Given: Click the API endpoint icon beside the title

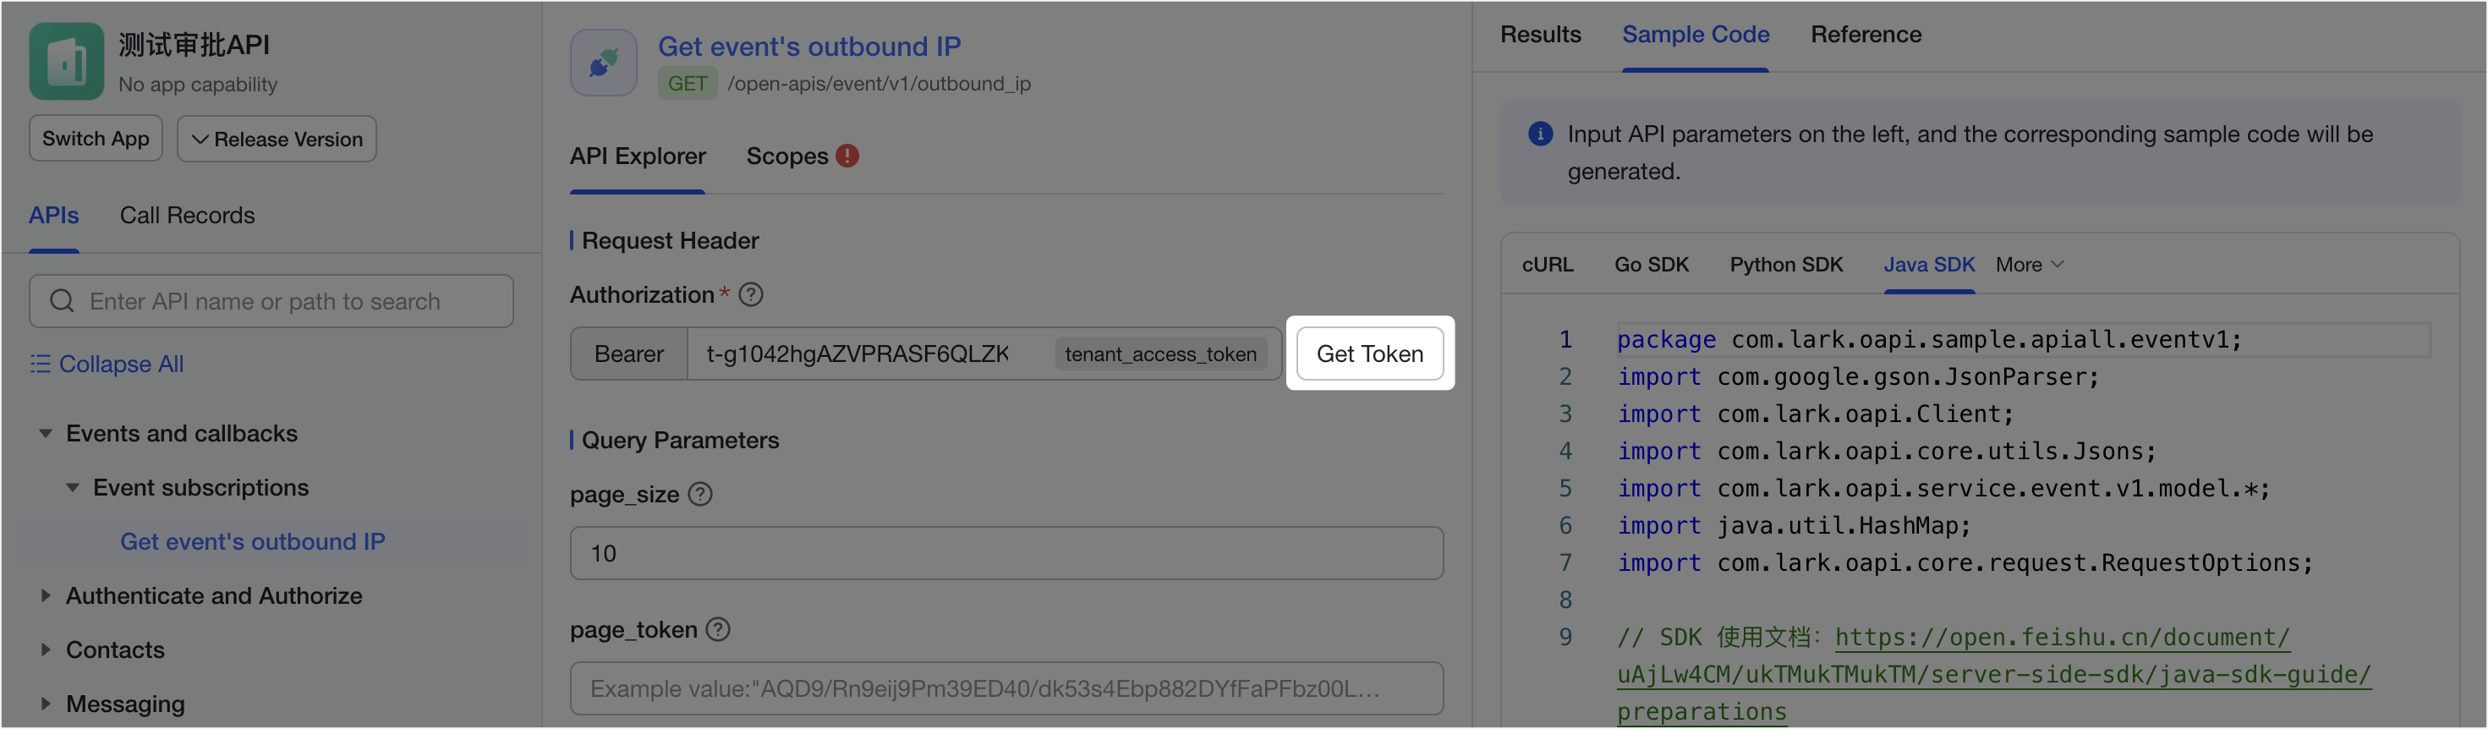Looking at the screenshot, I should click(x=603, y=62).
